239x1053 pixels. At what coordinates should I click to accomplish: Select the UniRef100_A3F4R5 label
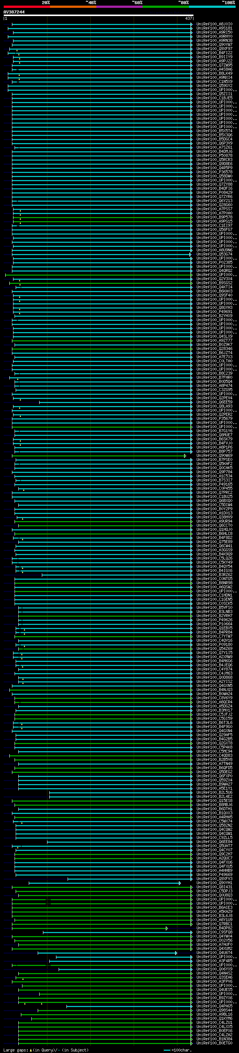click(x=214, y=961)
